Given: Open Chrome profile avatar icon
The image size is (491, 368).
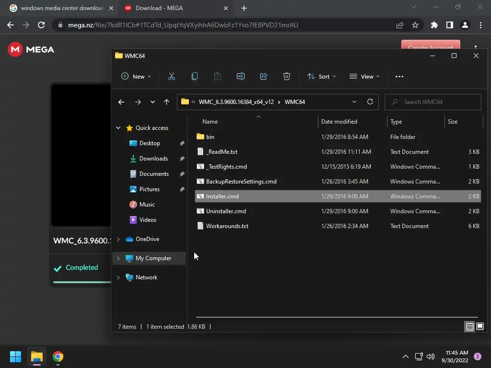Looking at the screenshot, I should pyautogui.click(x=465, y=25).
